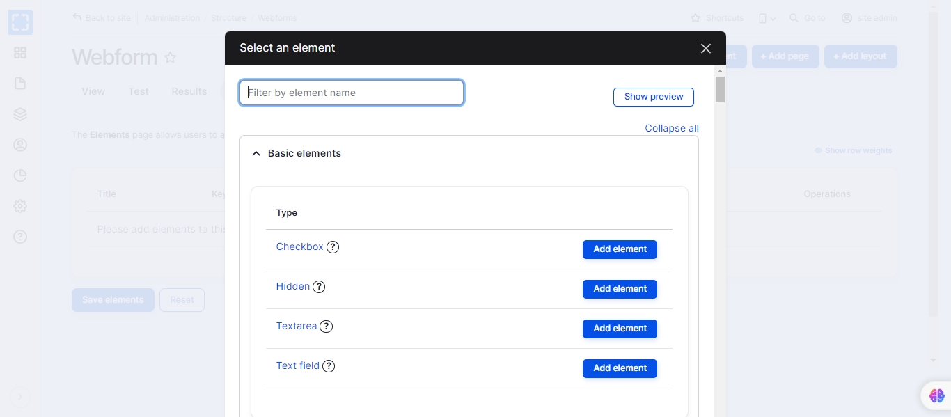This screenshot has width=951, height=417.
Task: Add the Textarea element
Action: pos(620,329)
